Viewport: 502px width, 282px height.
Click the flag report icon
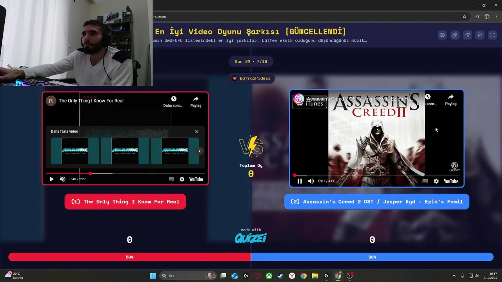[480, 35]
